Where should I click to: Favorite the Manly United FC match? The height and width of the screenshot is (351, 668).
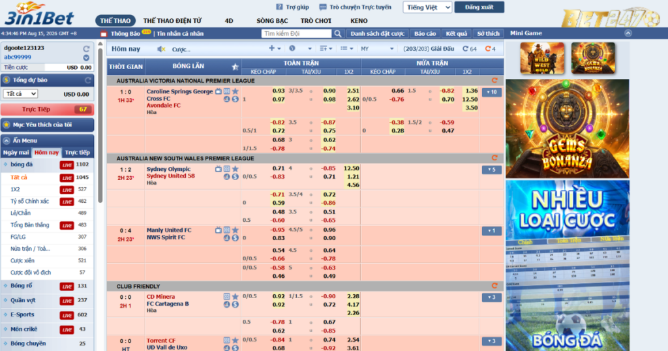click(235, 230)
